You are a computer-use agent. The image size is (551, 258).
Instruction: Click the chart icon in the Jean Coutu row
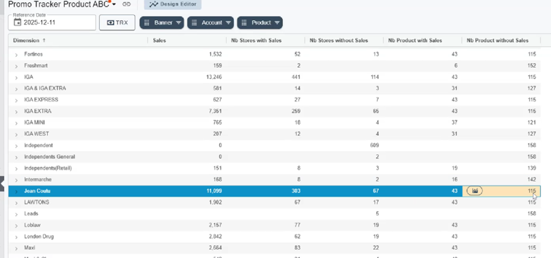[474, 191]
